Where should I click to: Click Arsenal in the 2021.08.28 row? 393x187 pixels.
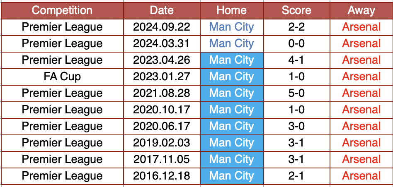coord(361,93)
